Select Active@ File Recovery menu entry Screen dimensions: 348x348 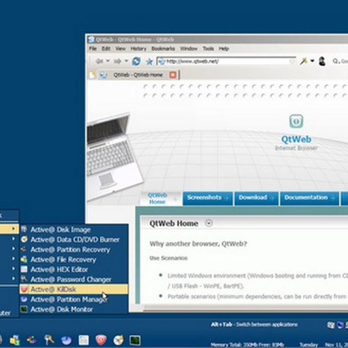74,259
